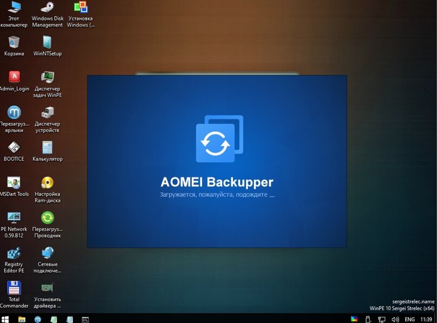The height and width of the screenshot is (323, 437).
Task: Click the AOMEI Backupper logo on splash
Action: tap(220, 139)
